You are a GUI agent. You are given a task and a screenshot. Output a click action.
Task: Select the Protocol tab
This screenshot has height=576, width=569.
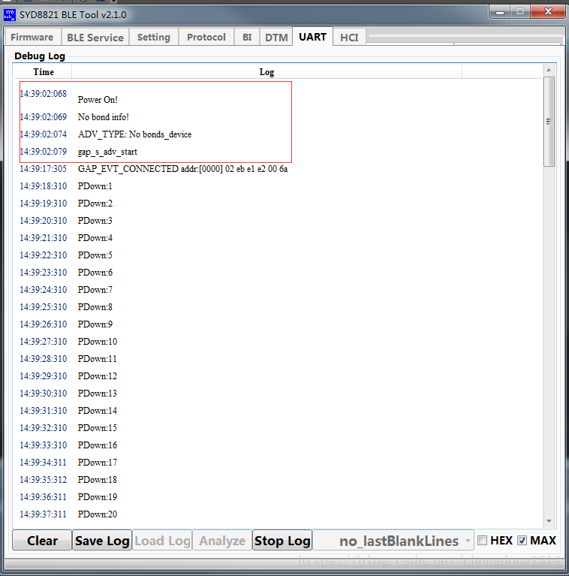click(206, 38)
